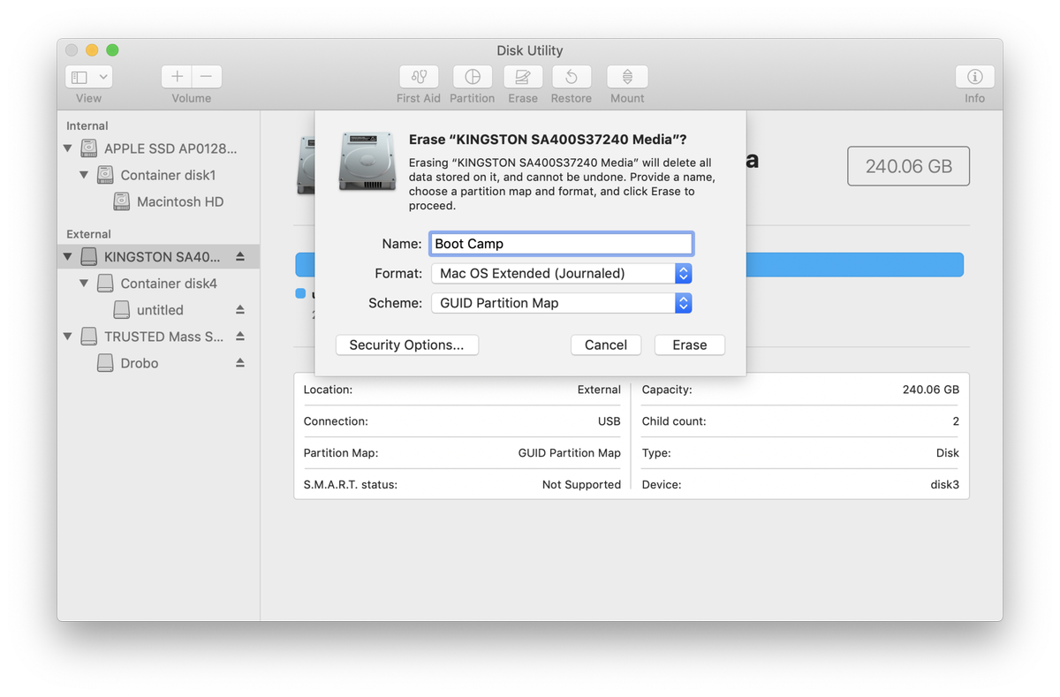Click the USB connection value
This screenshot has height=697, width=1060.
(609, 421)
